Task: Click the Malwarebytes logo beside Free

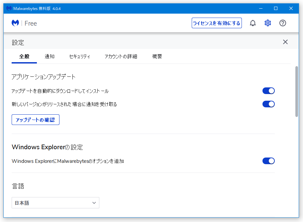Action: click(x=15, y=23)
